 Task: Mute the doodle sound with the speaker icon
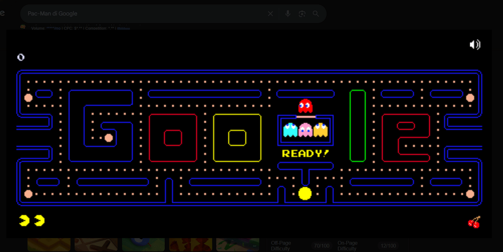coord(474,44)
